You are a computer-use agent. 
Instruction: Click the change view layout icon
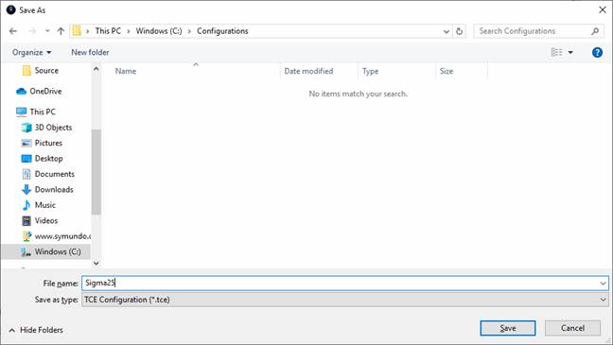[x=556, y=52]
